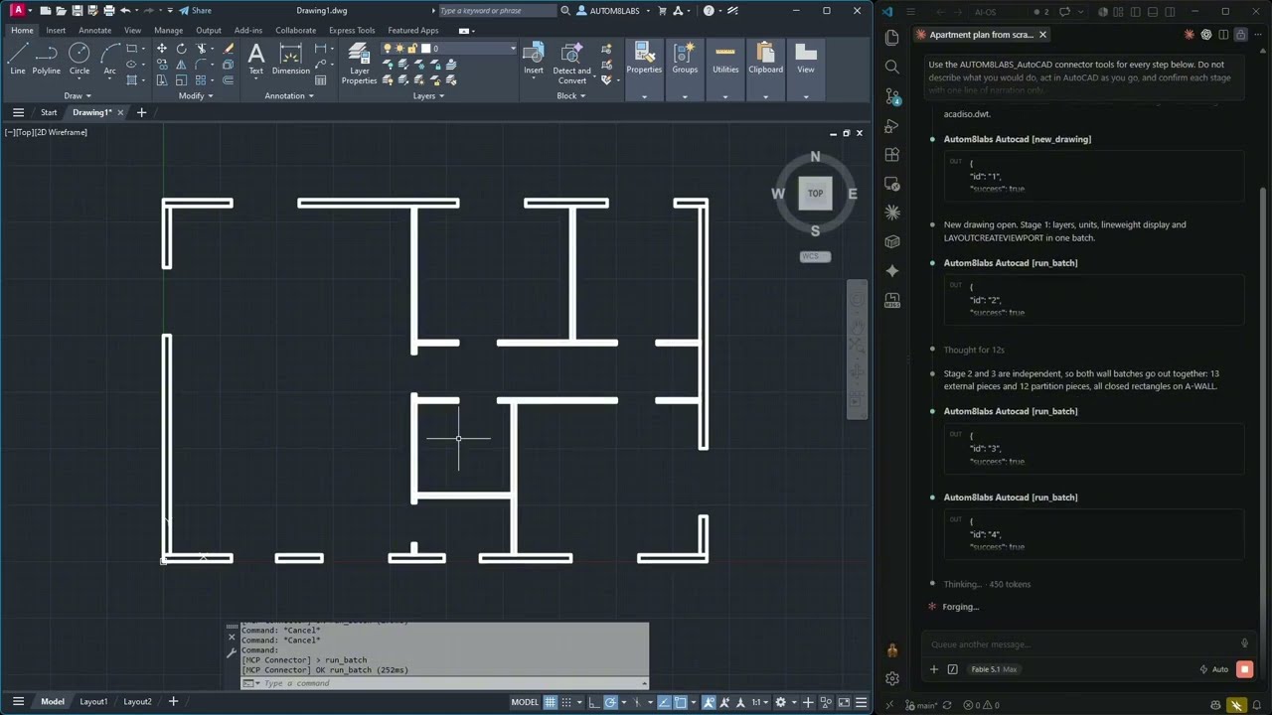Click the Save icon in quick access toolbar
1272x715 pixels.
tap(77, 11)
